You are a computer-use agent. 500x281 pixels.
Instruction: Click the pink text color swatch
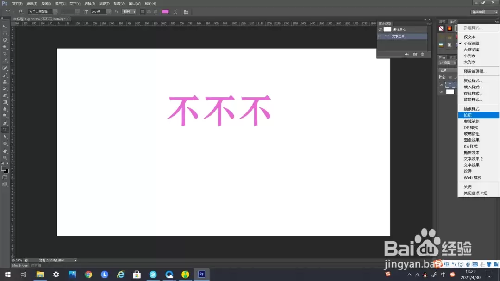click(165, 12)
